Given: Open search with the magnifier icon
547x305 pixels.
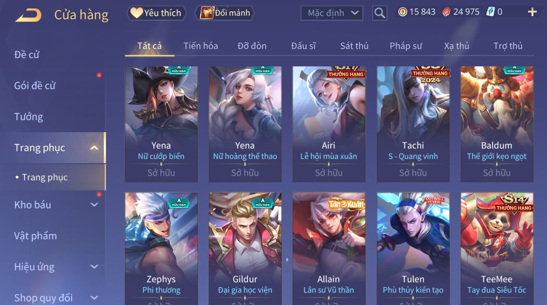Looking at the screenshot, I should click(x=379, y=13).
